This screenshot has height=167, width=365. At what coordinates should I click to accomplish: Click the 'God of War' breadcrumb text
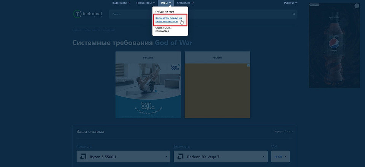[109, 30]
